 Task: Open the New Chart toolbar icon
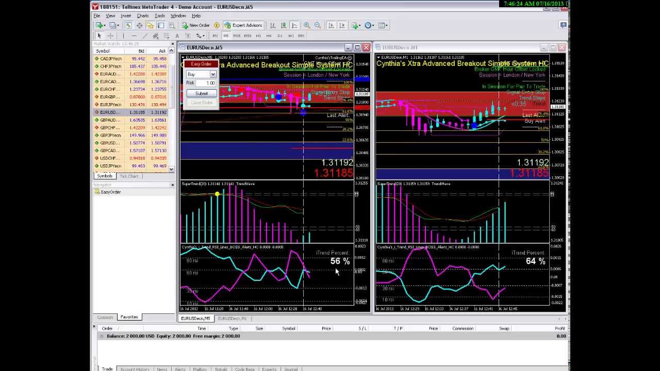(100, 25)
